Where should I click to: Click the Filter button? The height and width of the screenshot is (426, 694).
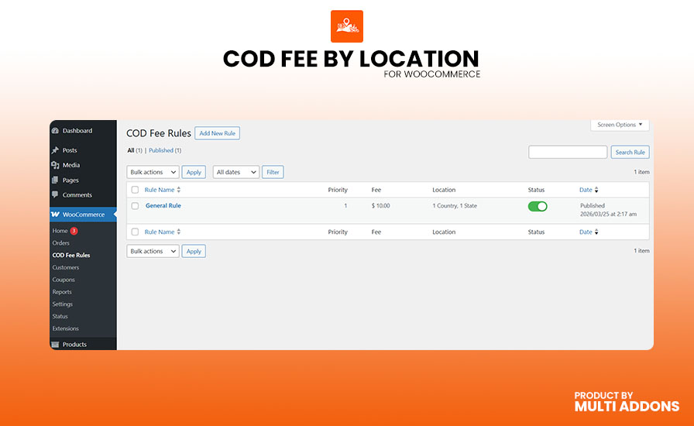pos(273,172)
